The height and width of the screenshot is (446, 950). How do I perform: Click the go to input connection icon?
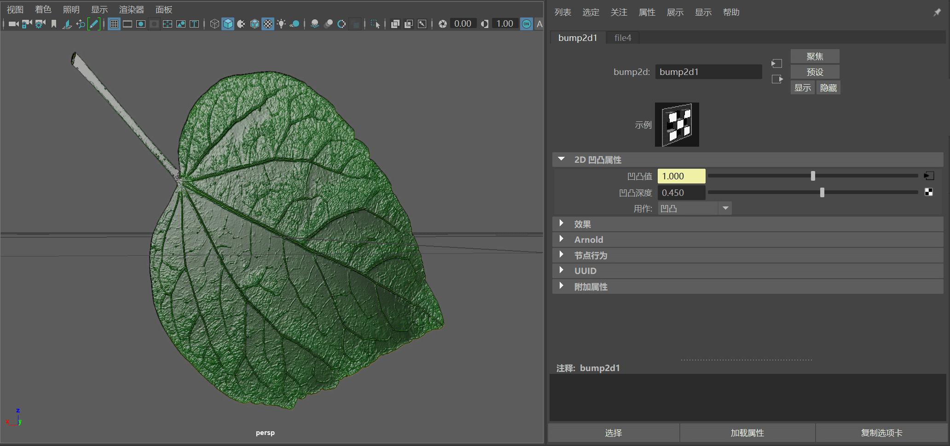pos(777,63)
